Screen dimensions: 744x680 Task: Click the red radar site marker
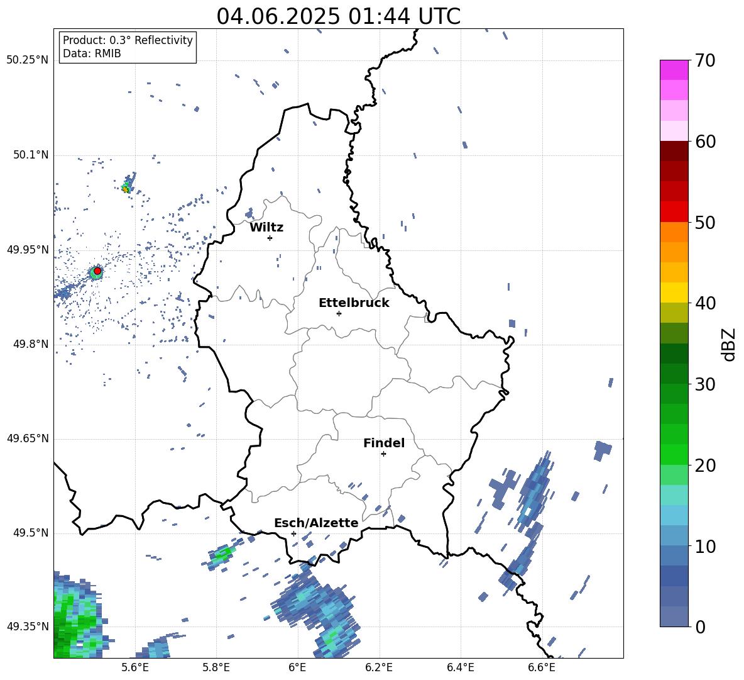tap(97, 271)
